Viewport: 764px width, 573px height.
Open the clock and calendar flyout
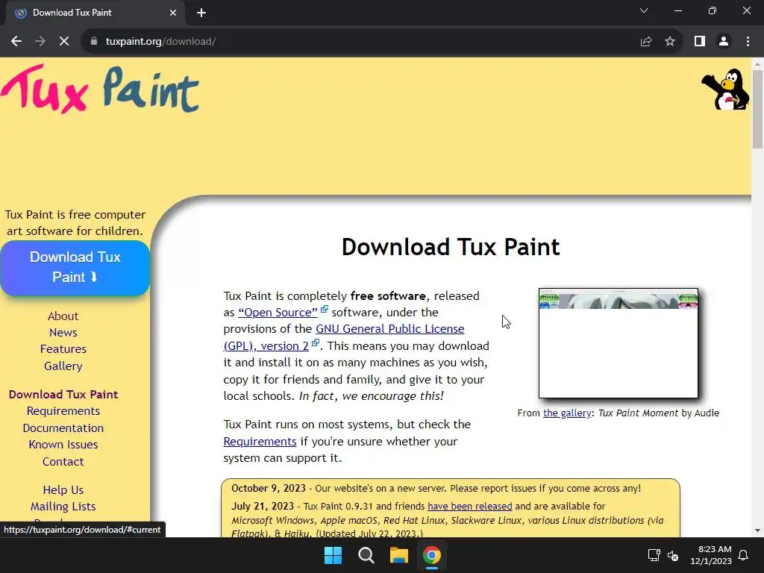(x=711, y=555)
